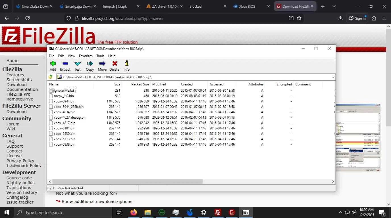Open the Help menu in 7-Zip
The width and height of the screenshot is (391, 218).
112,56
